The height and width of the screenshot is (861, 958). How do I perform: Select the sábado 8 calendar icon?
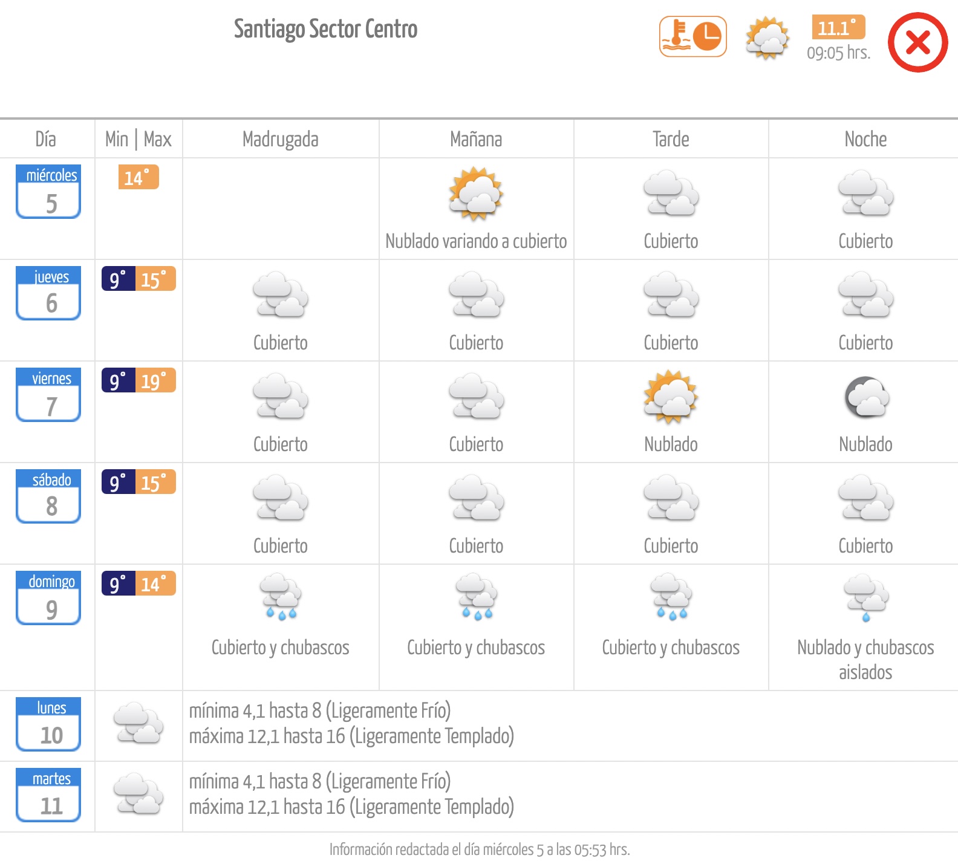coord(48,496)
